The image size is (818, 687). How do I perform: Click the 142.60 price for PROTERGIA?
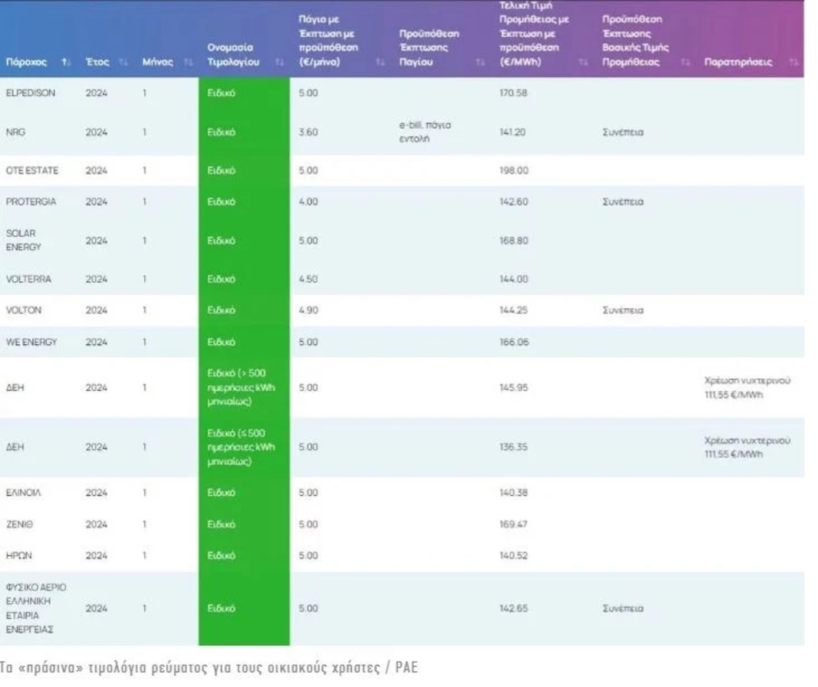[514, 202]
